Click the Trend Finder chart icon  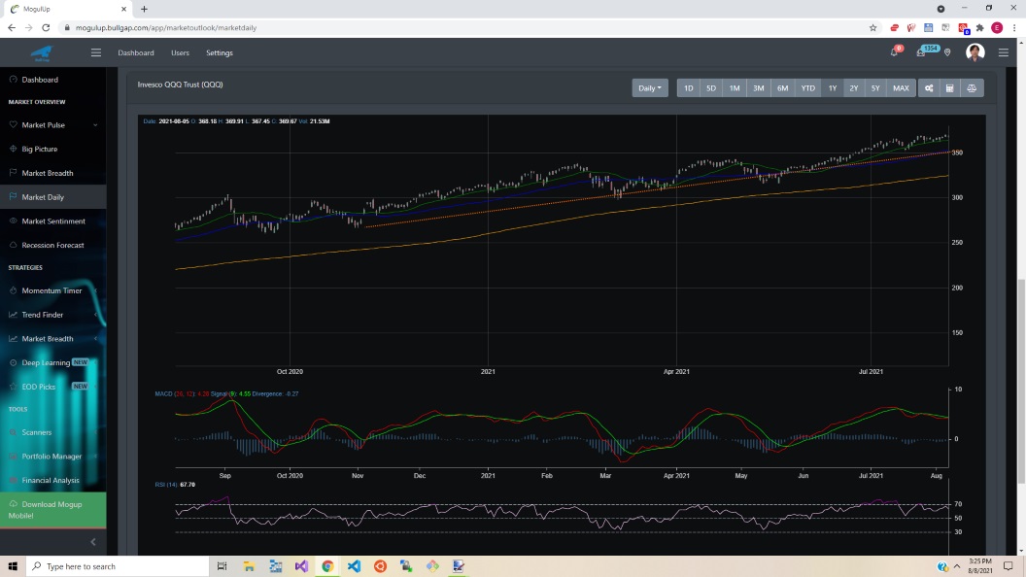pyautogui.click(x=13, y=315)
